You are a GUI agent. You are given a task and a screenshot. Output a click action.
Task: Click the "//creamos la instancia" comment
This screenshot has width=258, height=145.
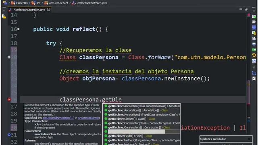coord(127,72)
